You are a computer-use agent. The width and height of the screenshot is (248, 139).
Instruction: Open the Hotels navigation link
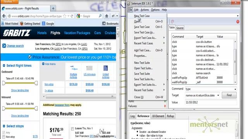tap(42, 33)
